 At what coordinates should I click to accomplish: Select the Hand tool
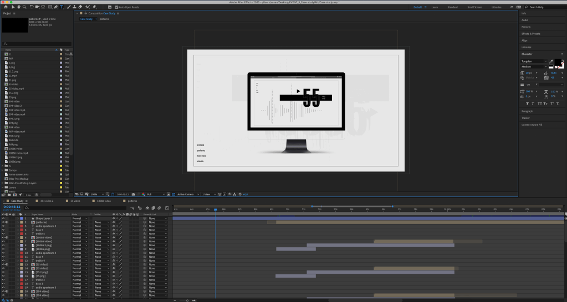pyautogui.click(x=18, y=7)
